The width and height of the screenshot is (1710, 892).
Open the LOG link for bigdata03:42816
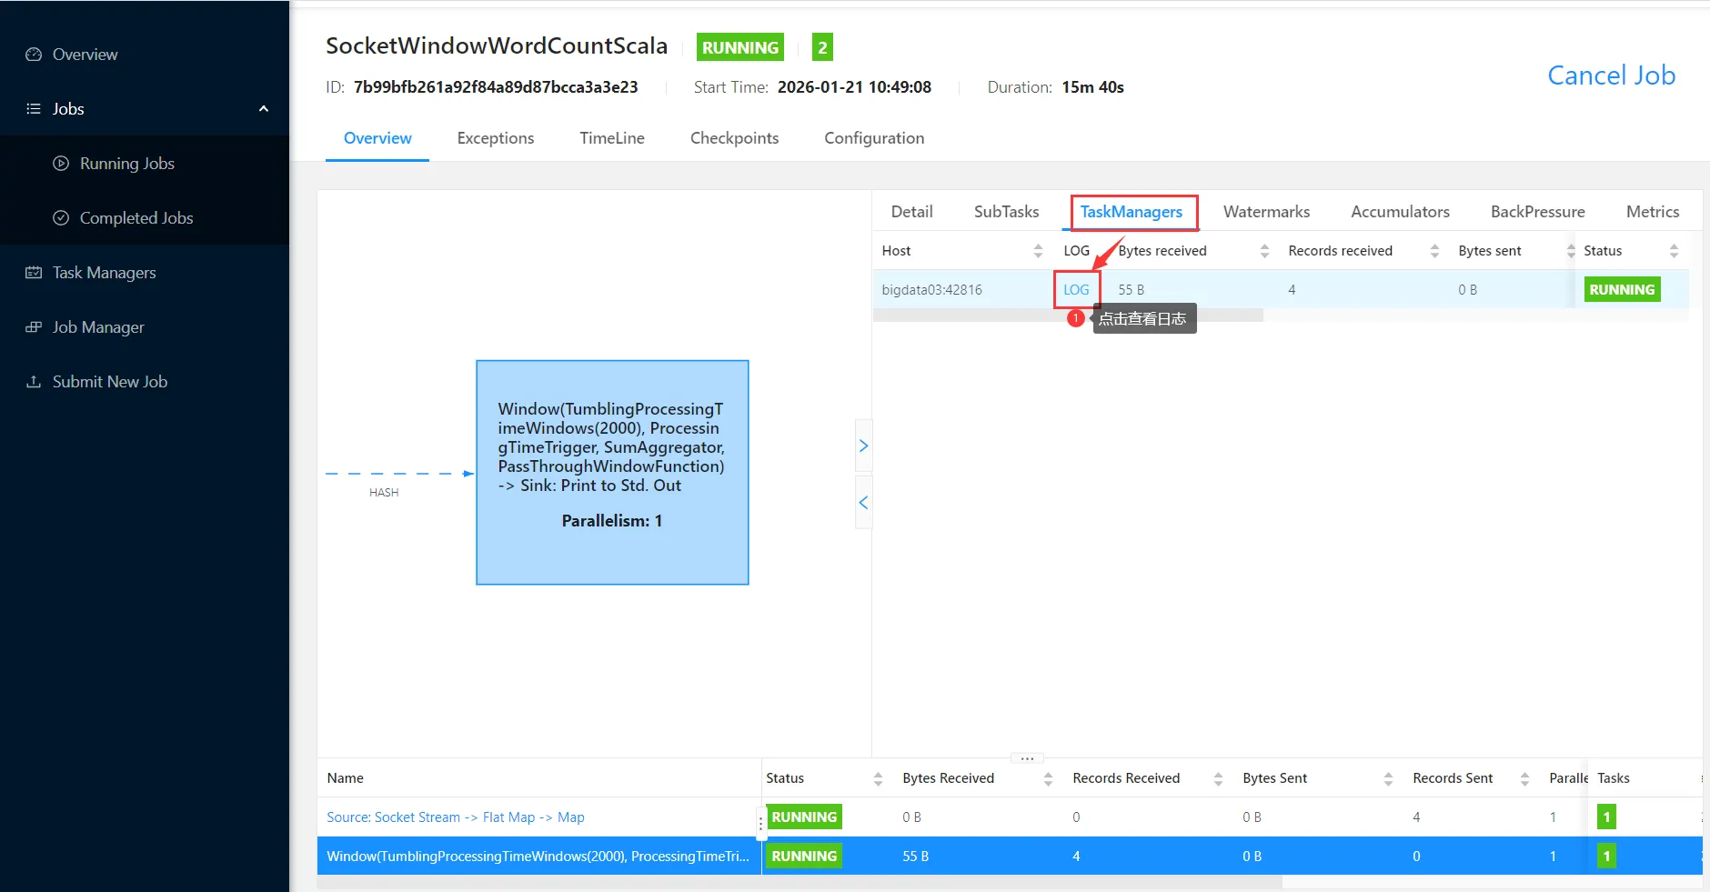click(1076, 290)
